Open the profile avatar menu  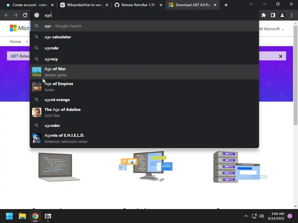point(282,15)
